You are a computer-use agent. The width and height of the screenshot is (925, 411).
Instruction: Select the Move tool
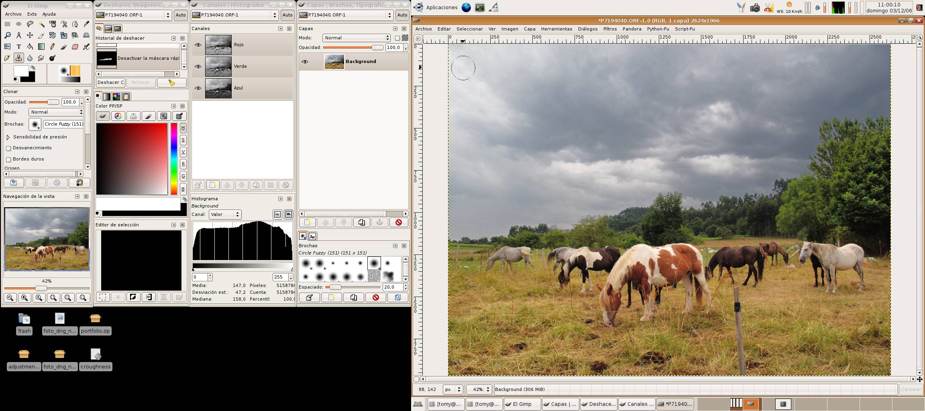pos(30,35)
